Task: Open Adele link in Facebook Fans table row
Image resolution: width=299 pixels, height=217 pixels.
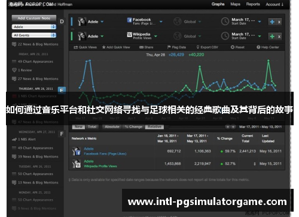Action: [89, 149]
